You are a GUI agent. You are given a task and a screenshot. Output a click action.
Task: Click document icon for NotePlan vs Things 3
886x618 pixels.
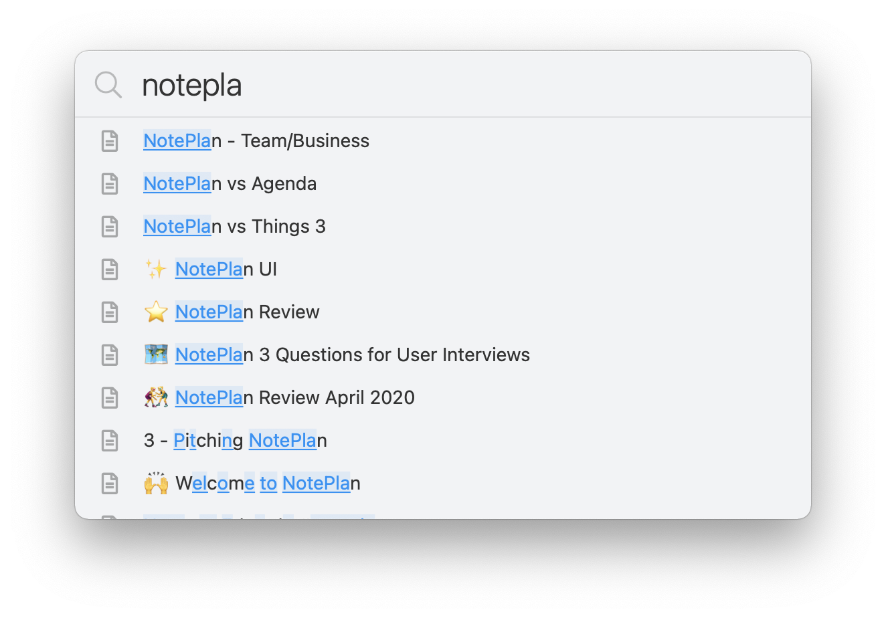coord(110,227)
